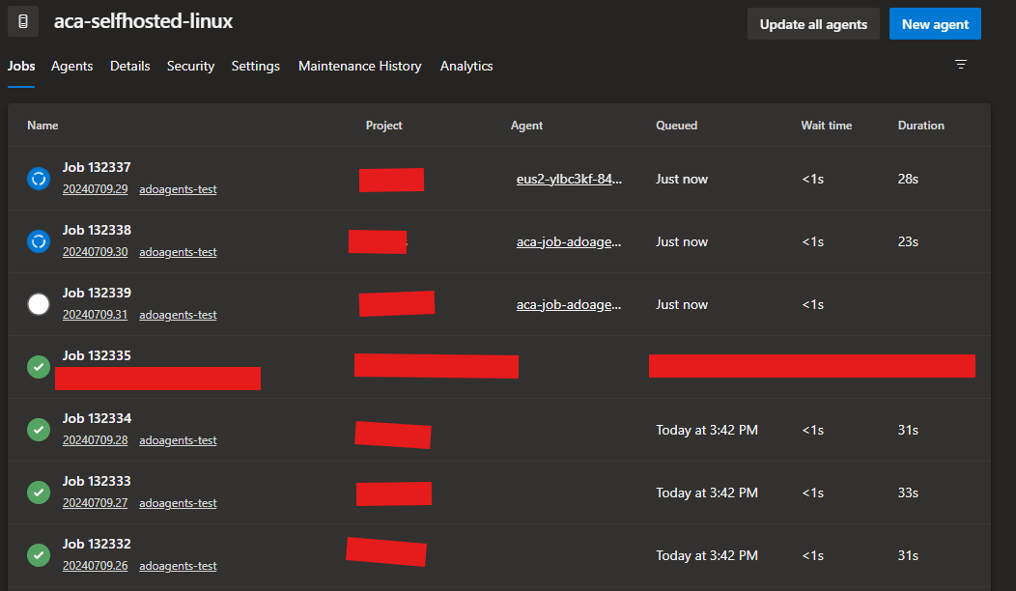Click the green success icon for Job 132335
This screenshot has height=591, width=1016.
click(39, 367)
